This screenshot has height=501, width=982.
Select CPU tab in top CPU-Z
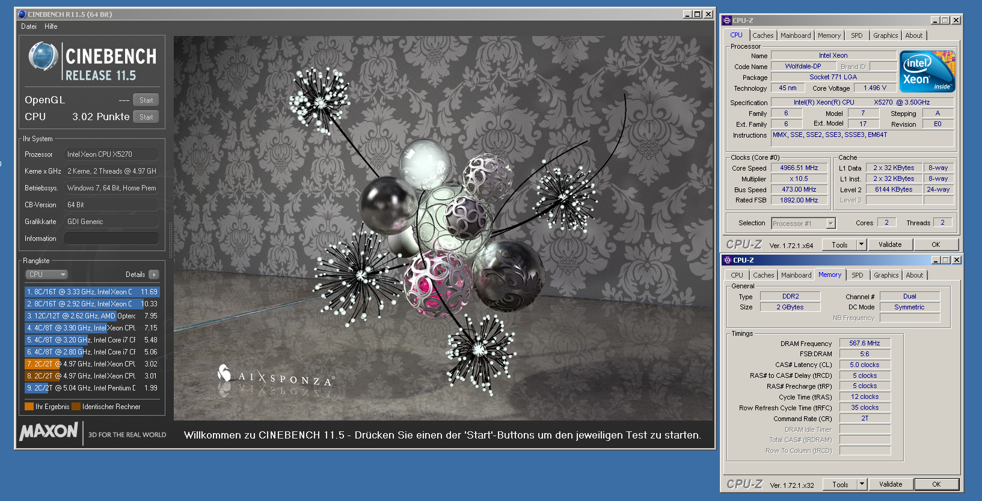(736, 35)
